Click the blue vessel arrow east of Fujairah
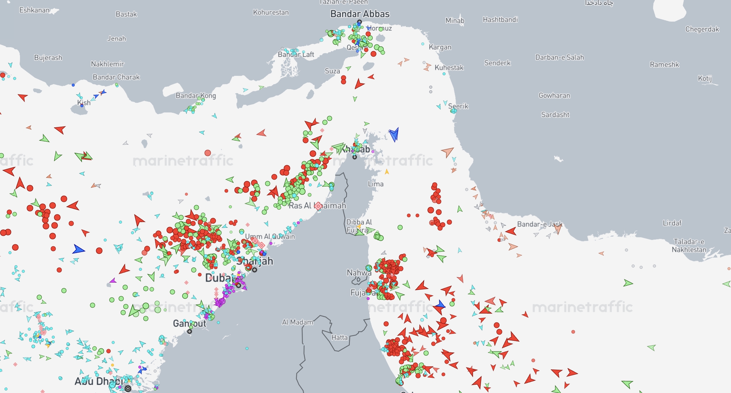 pyautogui.click(x=440, y=305)
